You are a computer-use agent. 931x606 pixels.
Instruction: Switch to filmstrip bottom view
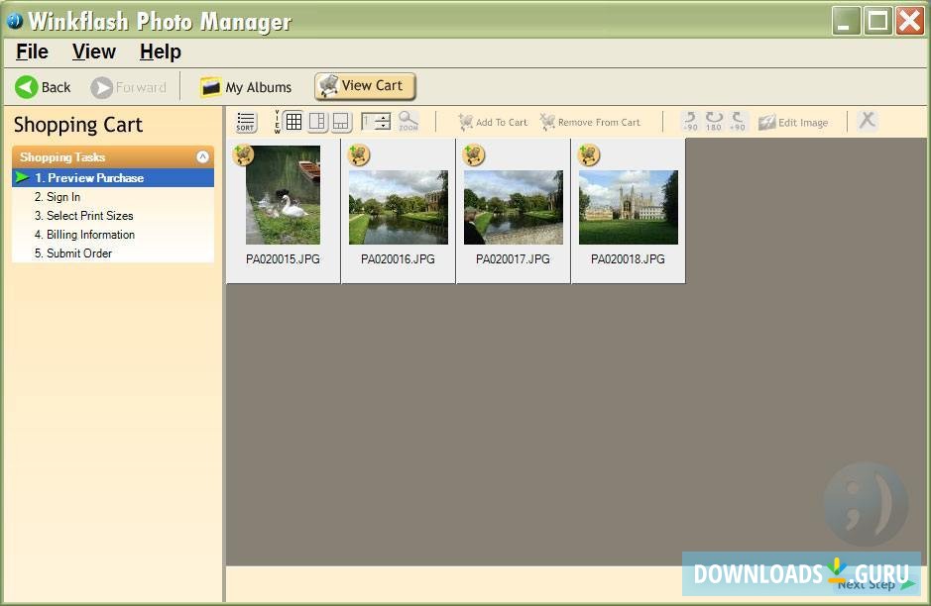point(341,122)
